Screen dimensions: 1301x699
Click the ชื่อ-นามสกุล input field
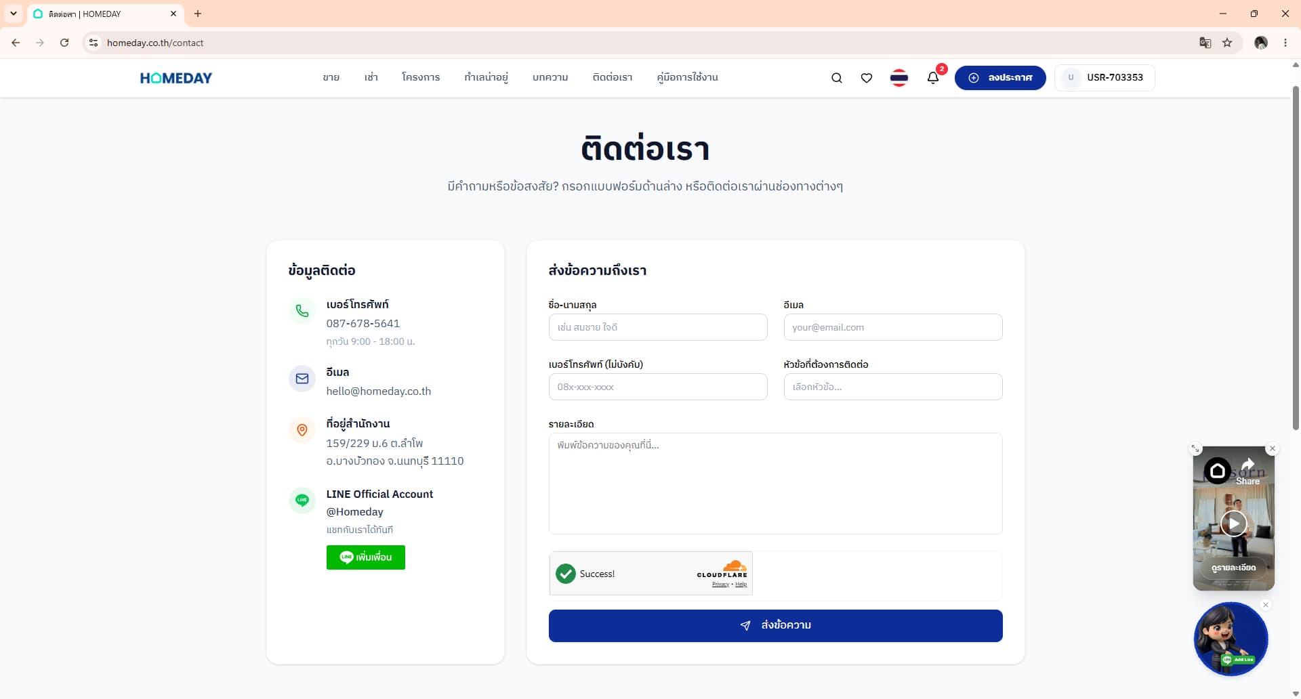[658, 327]
